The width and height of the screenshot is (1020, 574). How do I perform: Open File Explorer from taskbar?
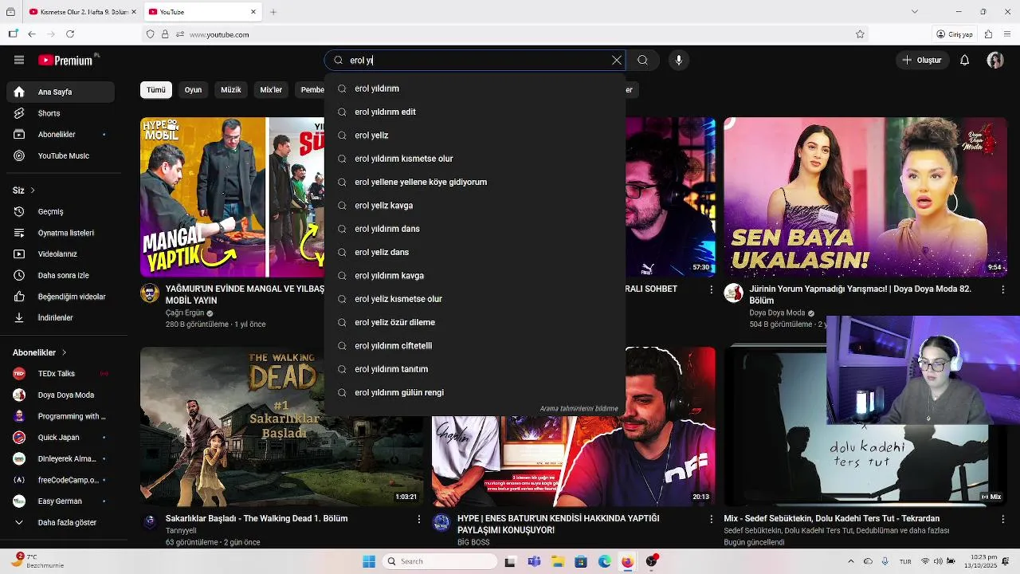point(557,561)
